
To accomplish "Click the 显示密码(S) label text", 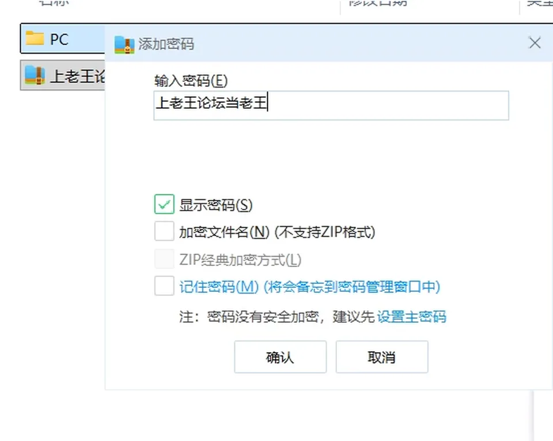I will 216,205.
